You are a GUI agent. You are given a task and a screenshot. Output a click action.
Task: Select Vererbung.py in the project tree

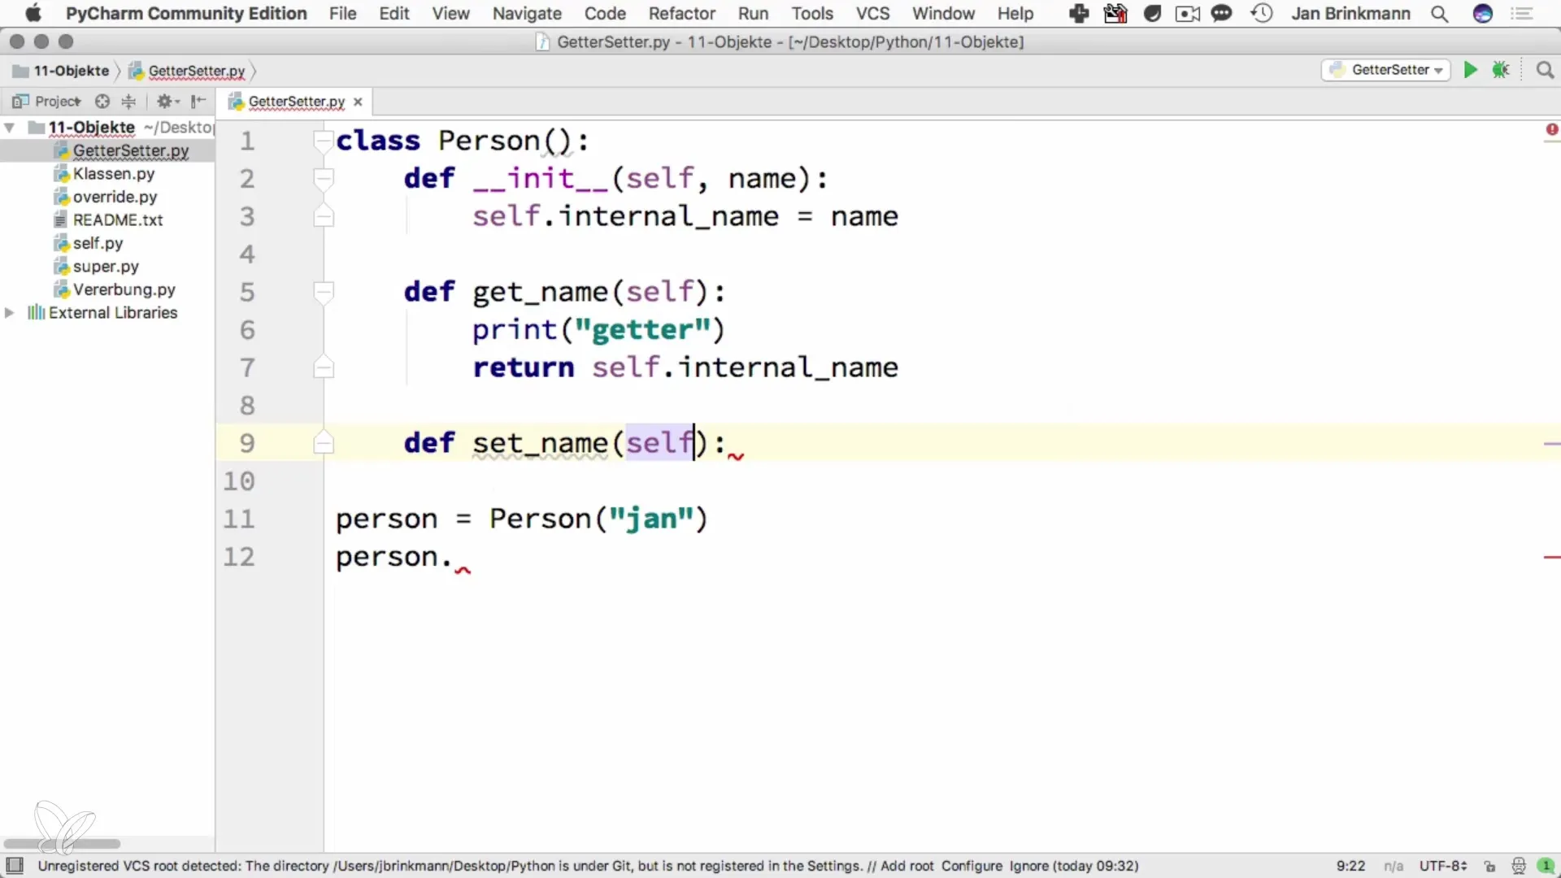(x=124, y=289)
